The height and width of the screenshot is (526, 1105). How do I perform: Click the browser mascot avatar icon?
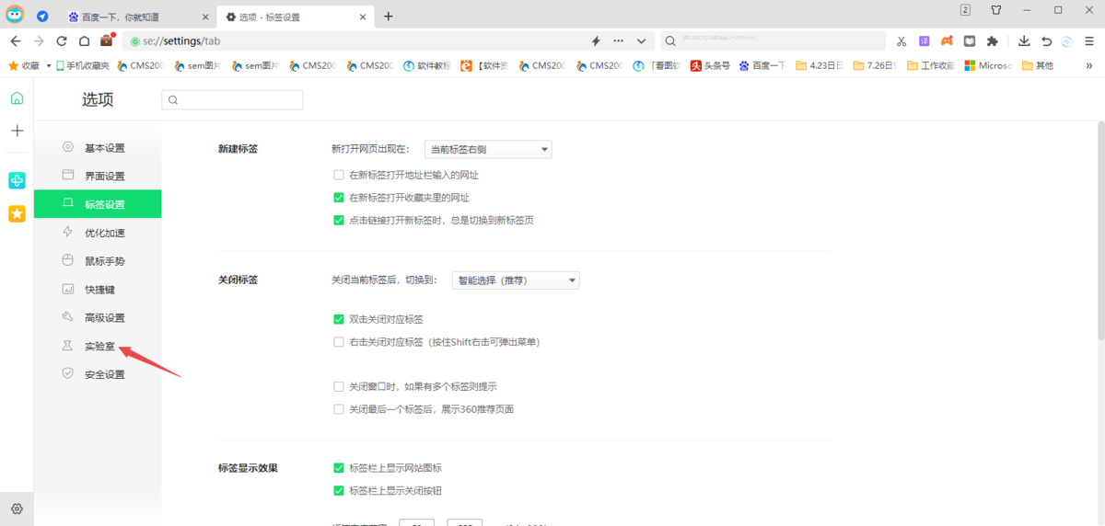pyautogui.click(x=15, y=16)
